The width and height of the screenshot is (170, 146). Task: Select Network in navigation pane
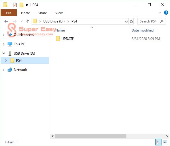(20, 70)
